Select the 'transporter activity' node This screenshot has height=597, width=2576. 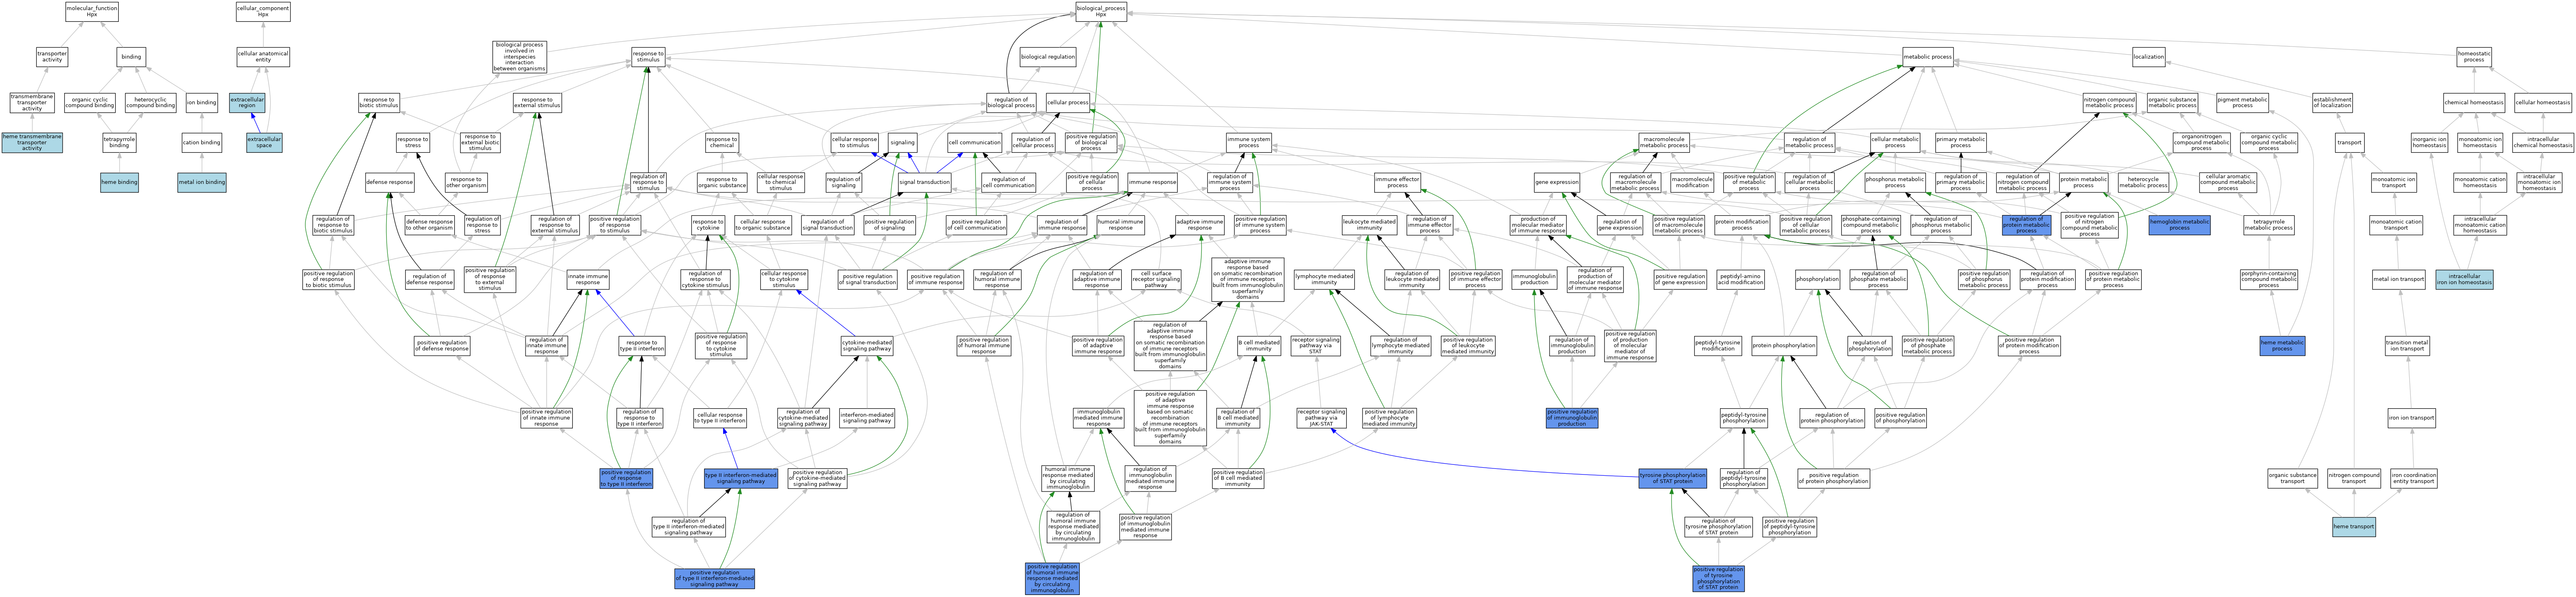pos(52,57)
